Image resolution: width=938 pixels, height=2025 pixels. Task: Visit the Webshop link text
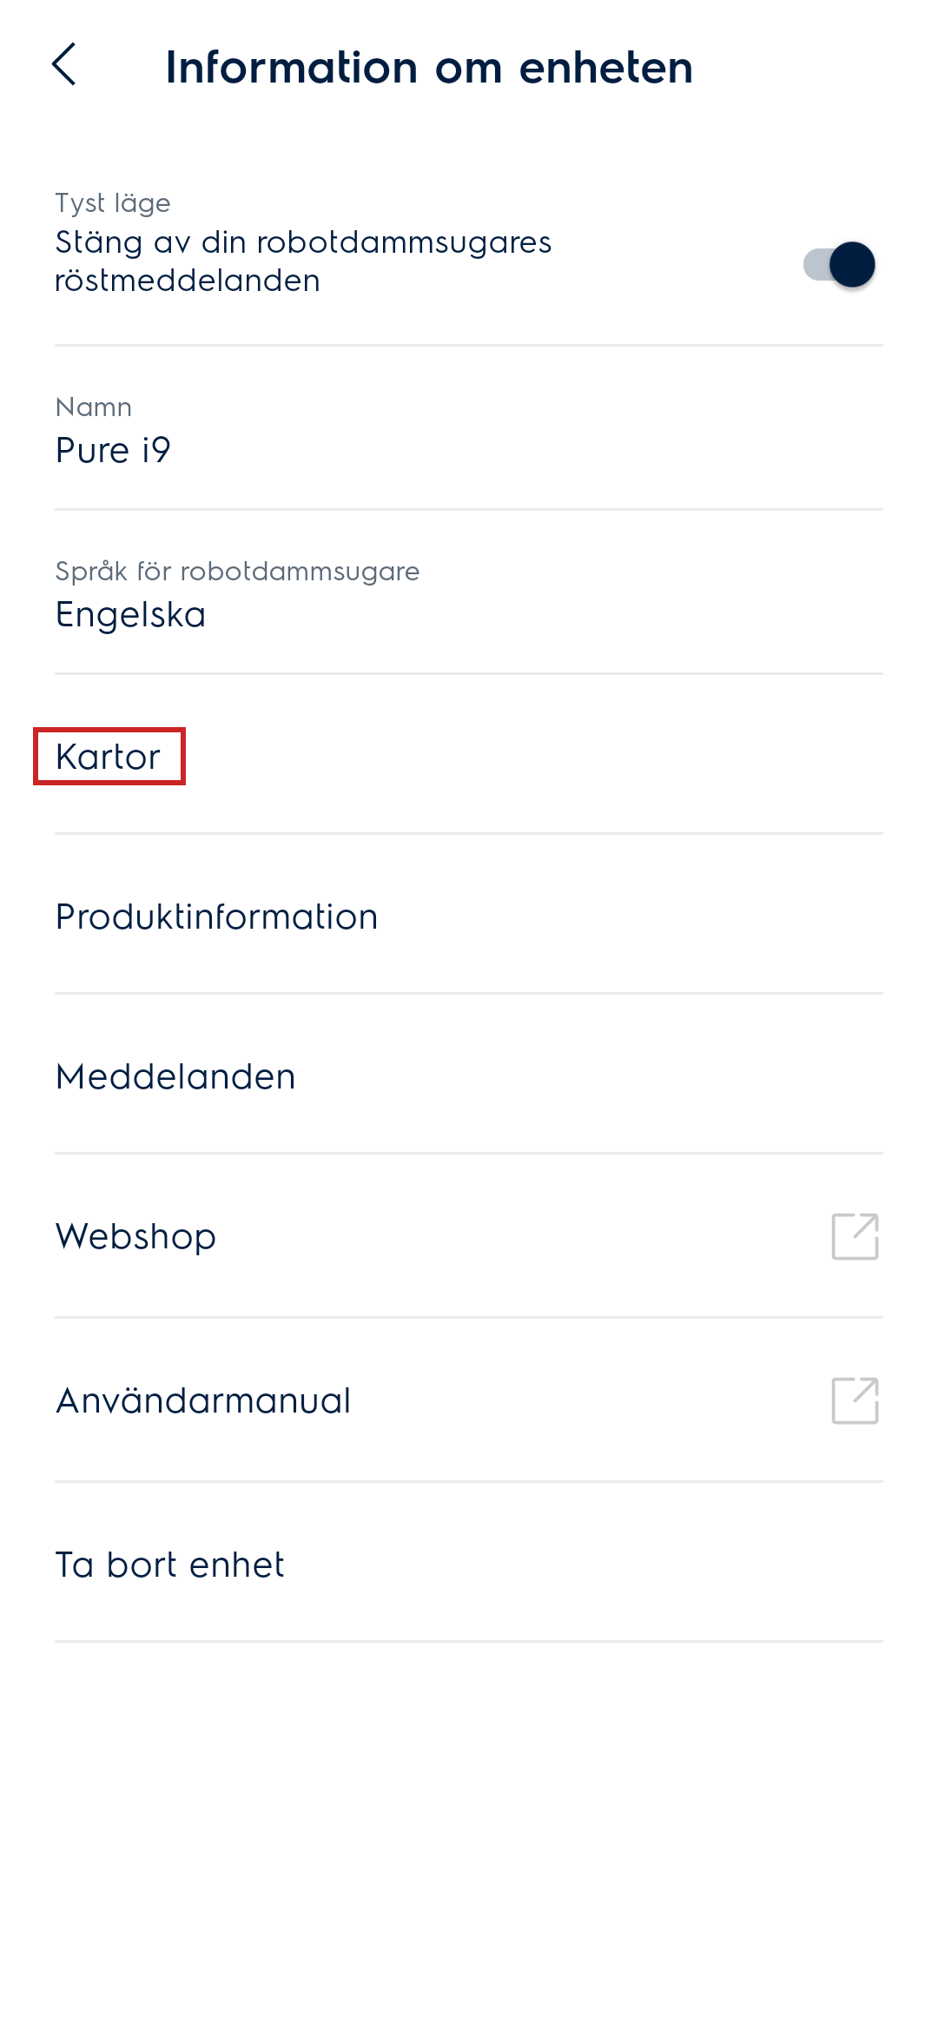[x=135, y=1237]
